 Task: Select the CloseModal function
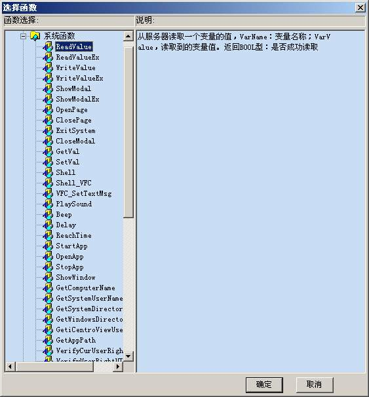tap(75, 141)
